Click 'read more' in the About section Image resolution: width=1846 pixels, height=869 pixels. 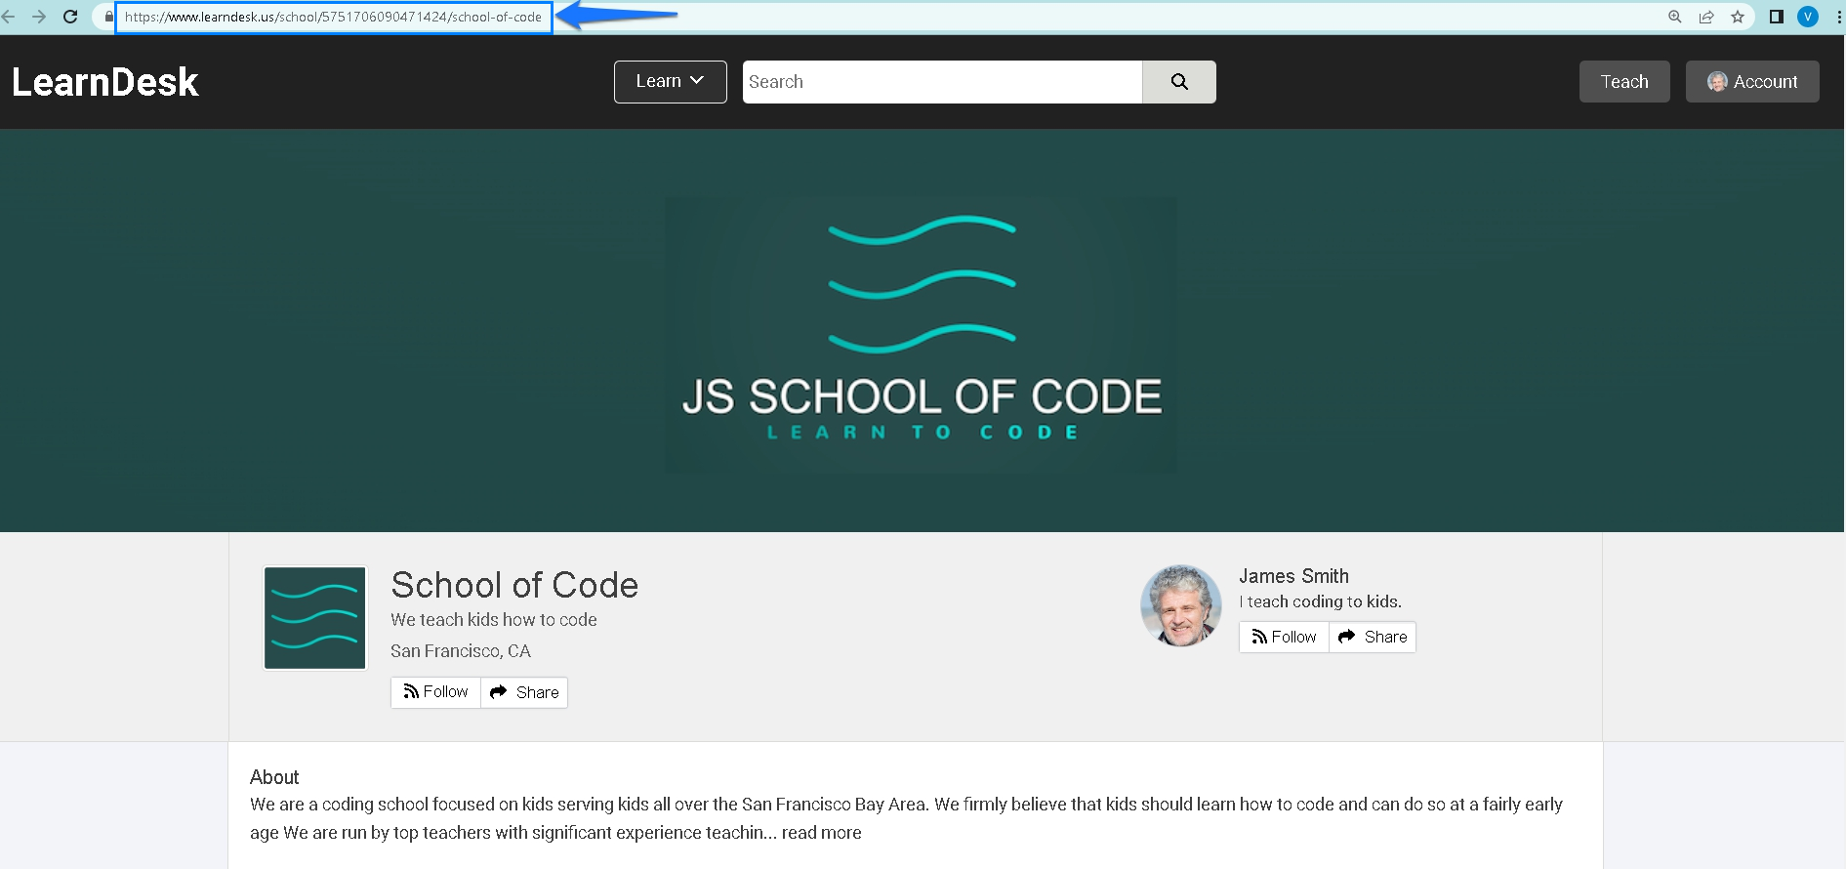click(821, 833)
